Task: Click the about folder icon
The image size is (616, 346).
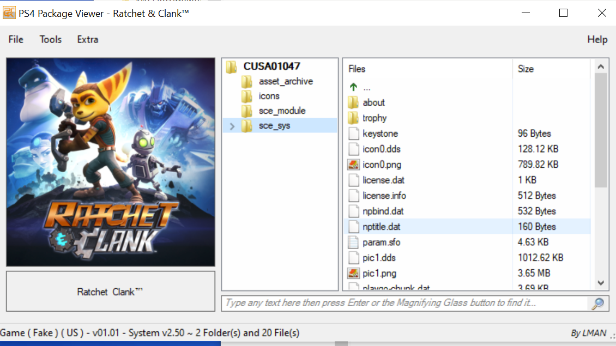Action: (x=353, y=102)
